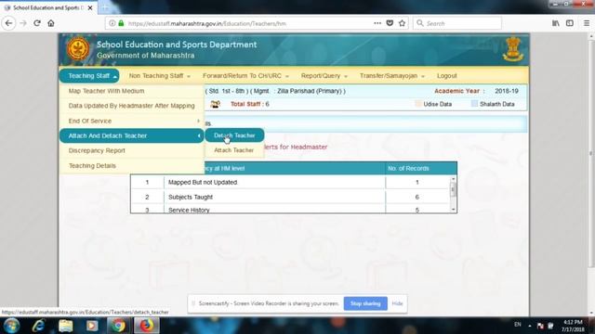Open Report/Query dropdown menu
Screen dimensions: 595x334
tap(324, 76)
